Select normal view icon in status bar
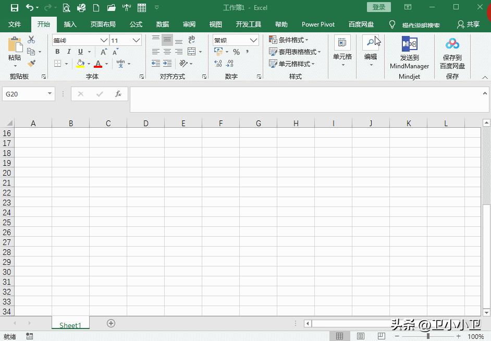This screenshot has height=341, width=491. (339, 336)
